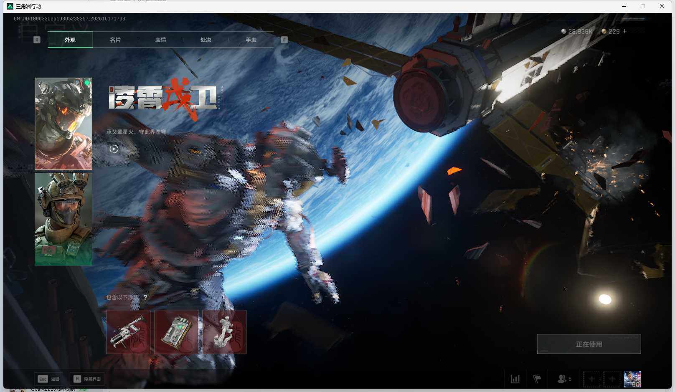Screen dimensions: 675x392
Task: Click the first empty squad slot plus
Action: pos(592,379)
